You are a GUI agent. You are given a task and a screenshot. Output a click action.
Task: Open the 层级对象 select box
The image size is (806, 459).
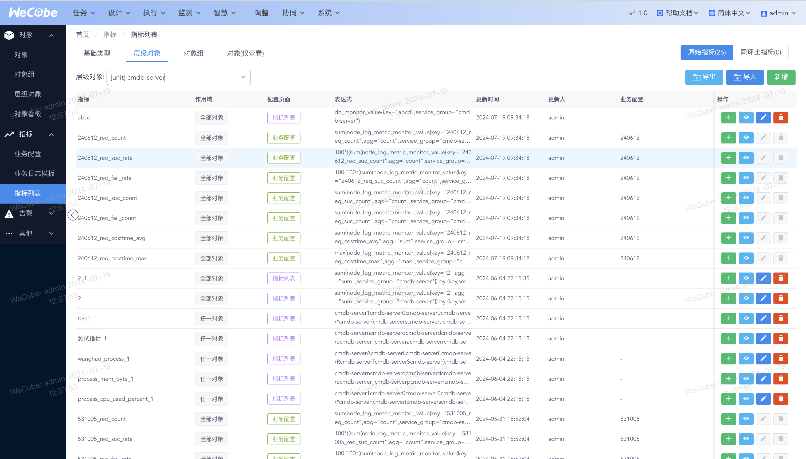(179, 77)
